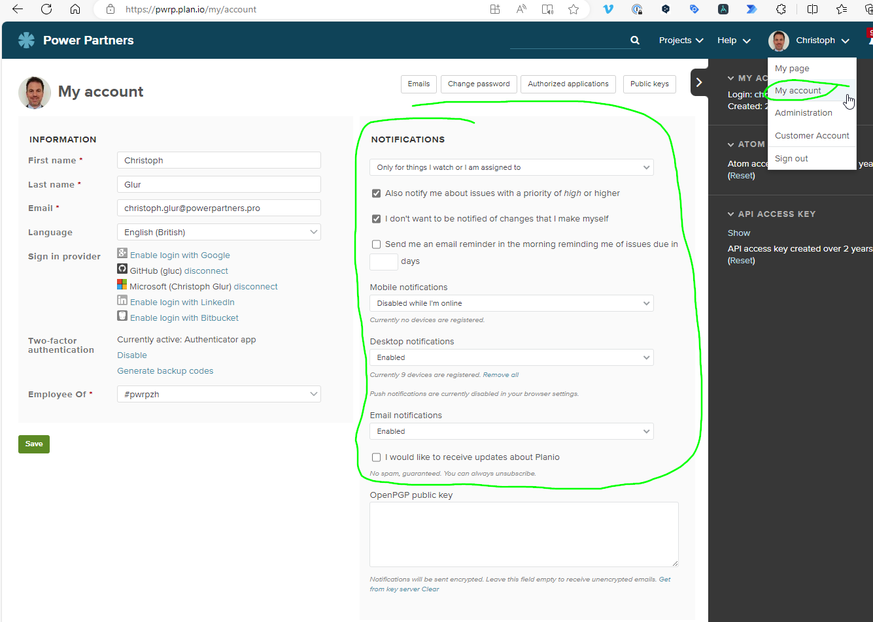The height and width of the screenshot is (622, 873).
Task: Open the Power Automate extension icon
Action: (752, 9)
